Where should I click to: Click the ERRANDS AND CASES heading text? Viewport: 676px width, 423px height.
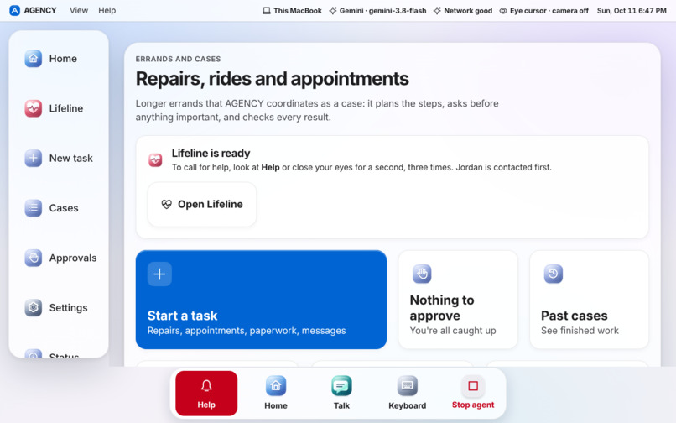click(x=178, y=59)
